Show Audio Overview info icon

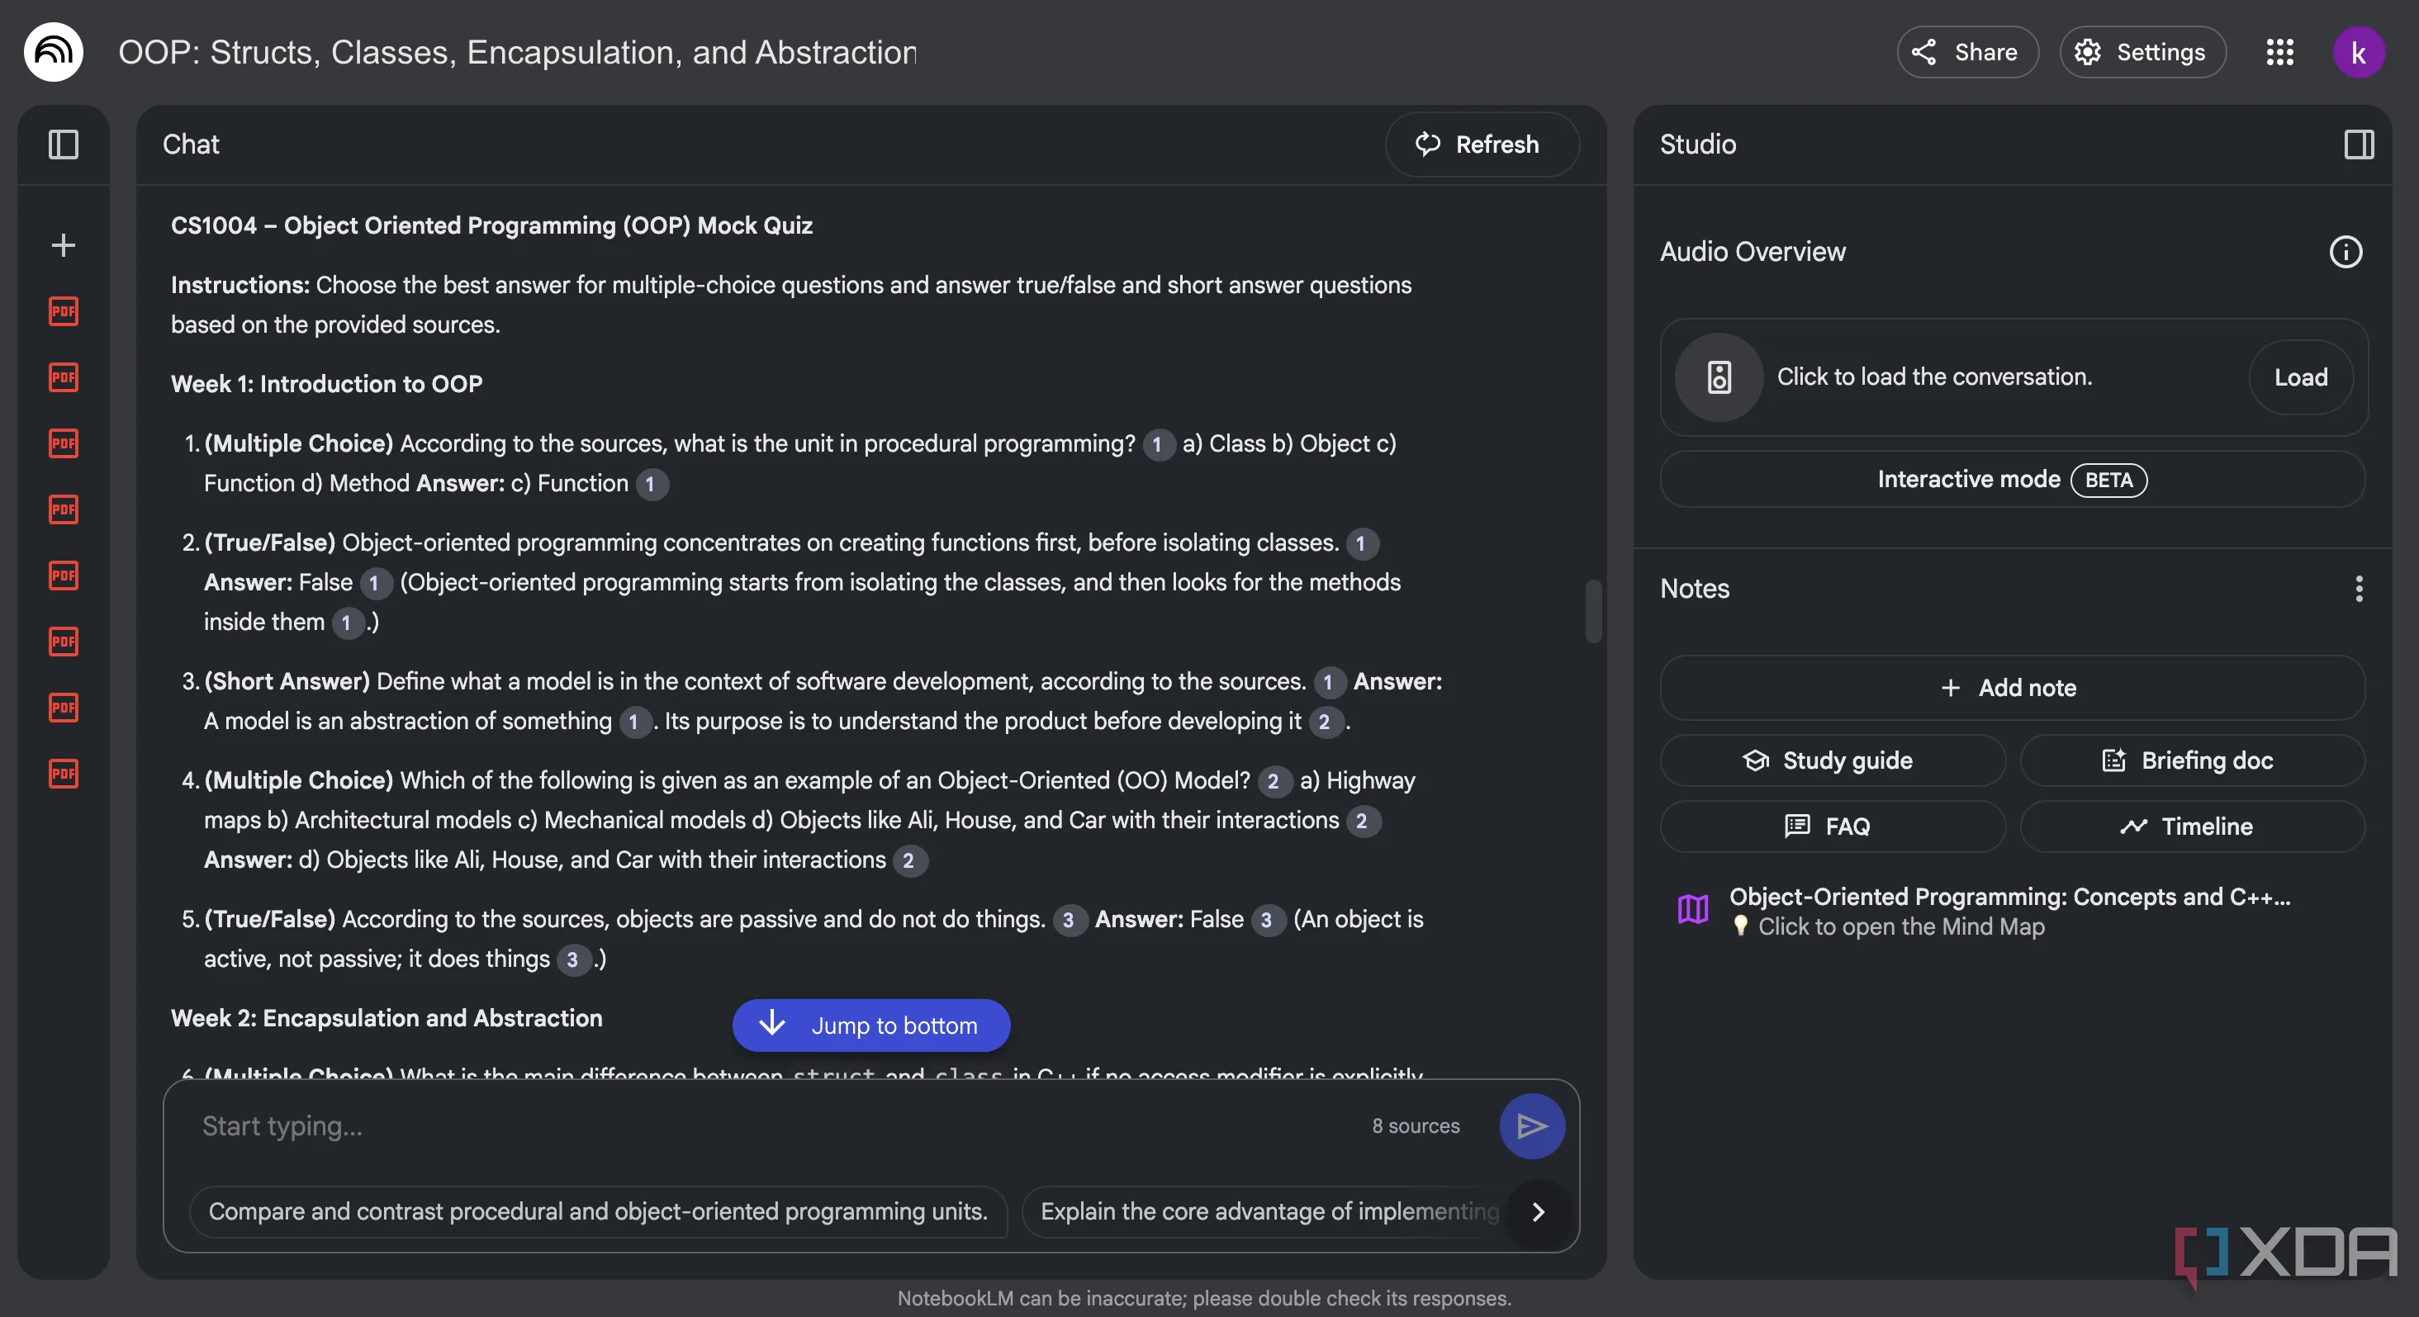click(x=2345, y=252)
